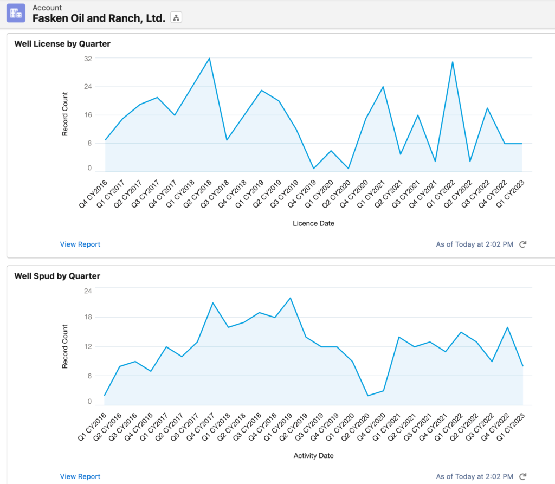The height and width of the screenshot is (484, 555).
Task: Open the account hierarchy icon
Action: pos(176,17)
